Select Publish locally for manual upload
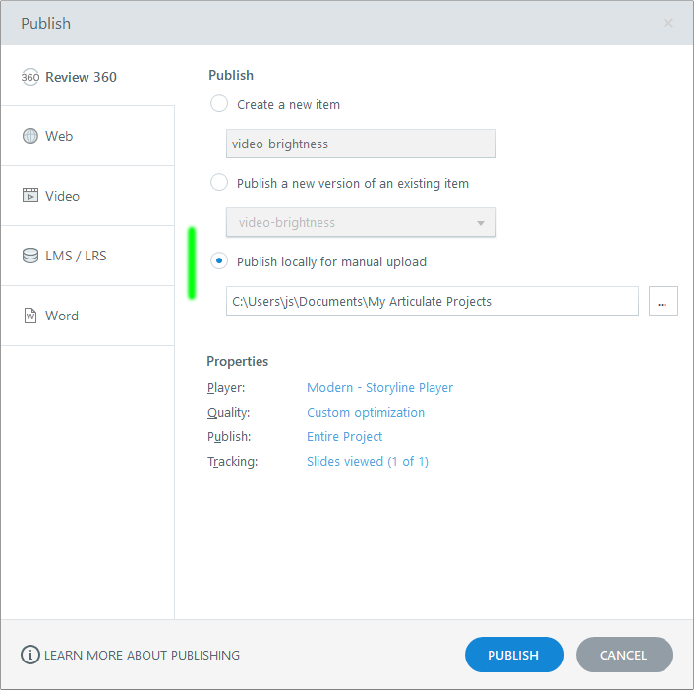 (x=219, y=261)
